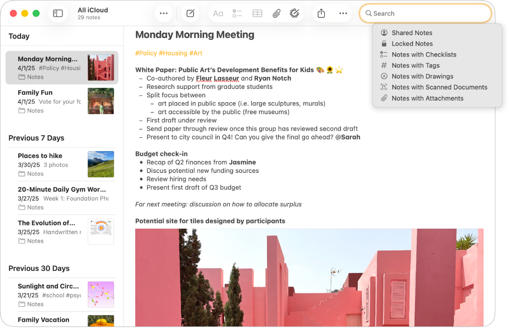Open the Markup drawing tool
Image resolution: width=509 pixels, height=328 pixels.
(x=295, y=13)
